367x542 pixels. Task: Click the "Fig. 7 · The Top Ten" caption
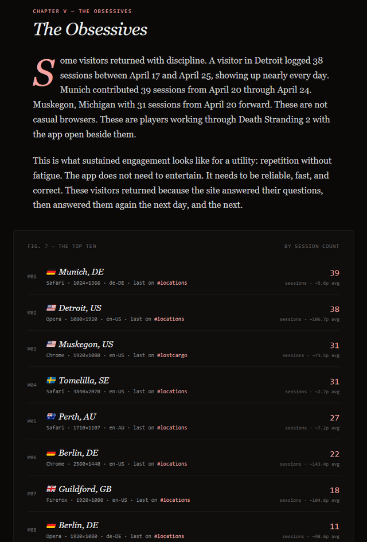62,246
